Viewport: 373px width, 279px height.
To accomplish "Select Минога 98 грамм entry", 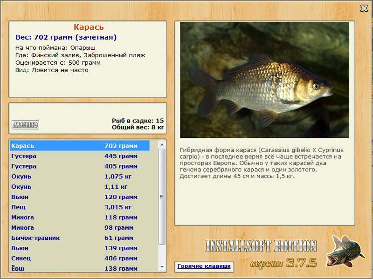I will pyautogui.click(x=80, y=227).
